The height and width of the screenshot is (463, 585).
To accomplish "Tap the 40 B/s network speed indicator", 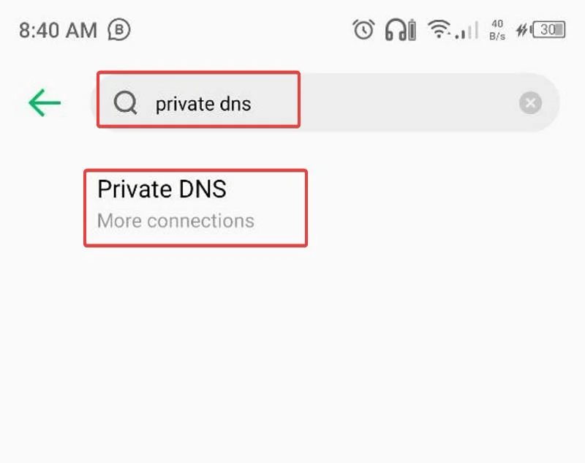I will pos(497,30).
